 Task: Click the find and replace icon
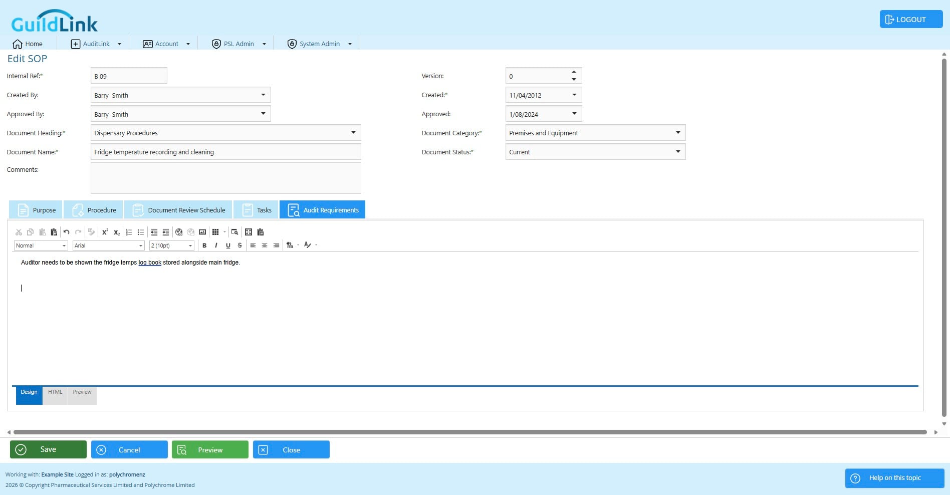(234, 232)
